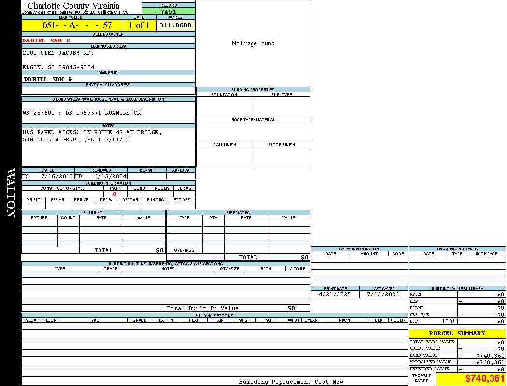Image resolution: width=507 pixels, height=386 pixels.
Task: Select the Land Value $740,361 row
Action: click(x=457, y=355)
